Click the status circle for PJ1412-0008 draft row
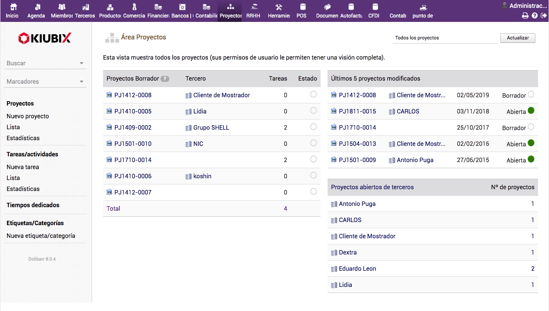The height and width of the screenshot is (311, 549). click(x=313, y=94)
